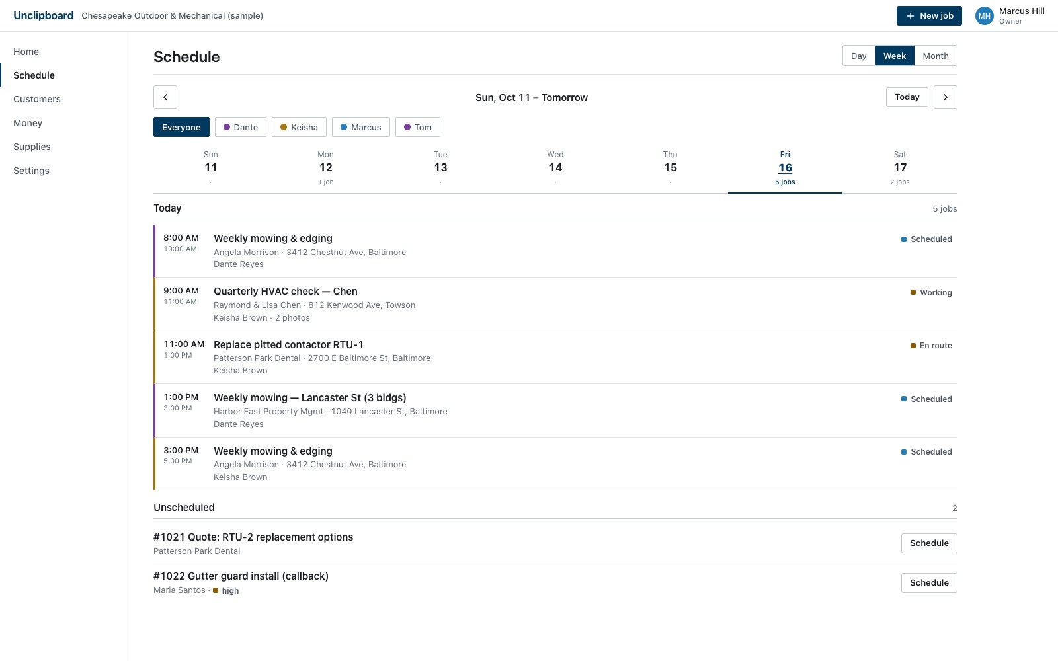Filter schedule by Keisha
Screen dimensions: 1058x661
299,127
